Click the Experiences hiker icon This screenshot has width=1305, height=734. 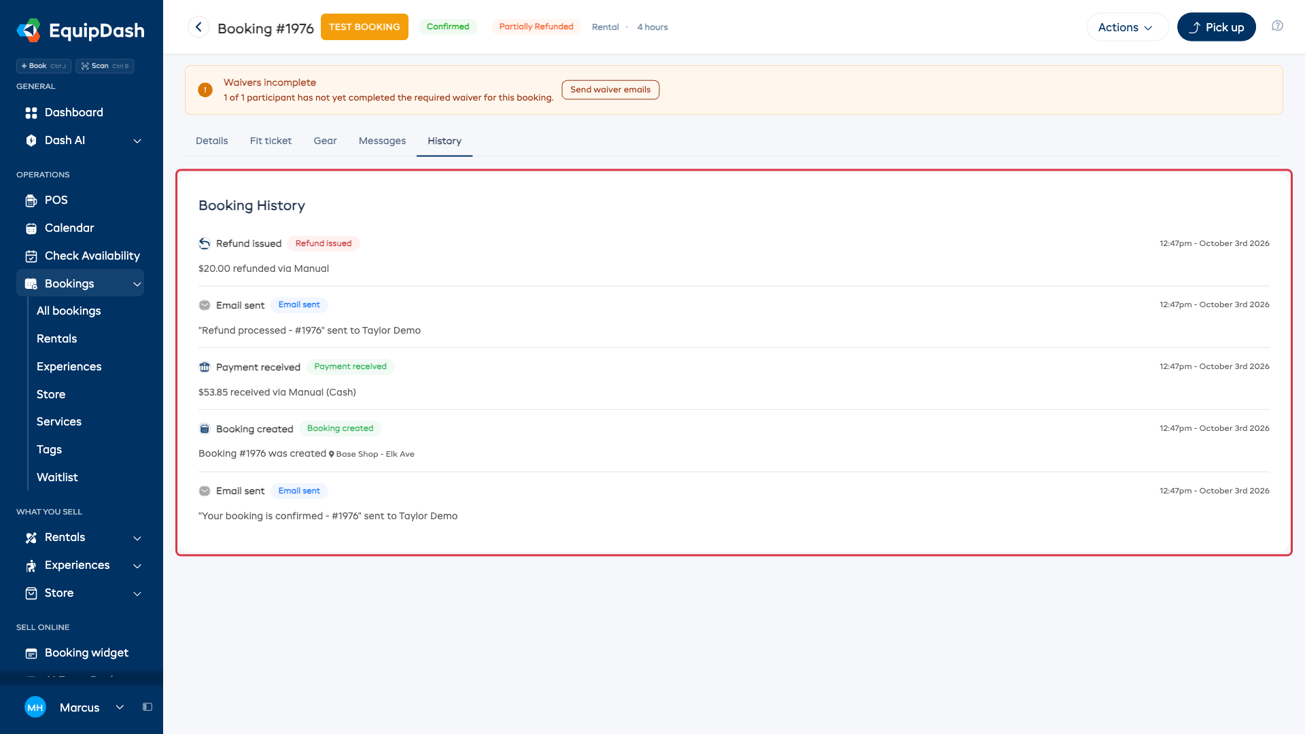[x=31, y=565]
